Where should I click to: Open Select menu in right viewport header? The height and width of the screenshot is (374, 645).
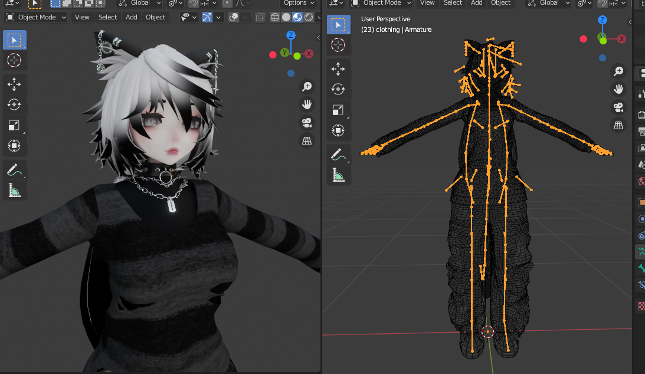click(453, 4)
